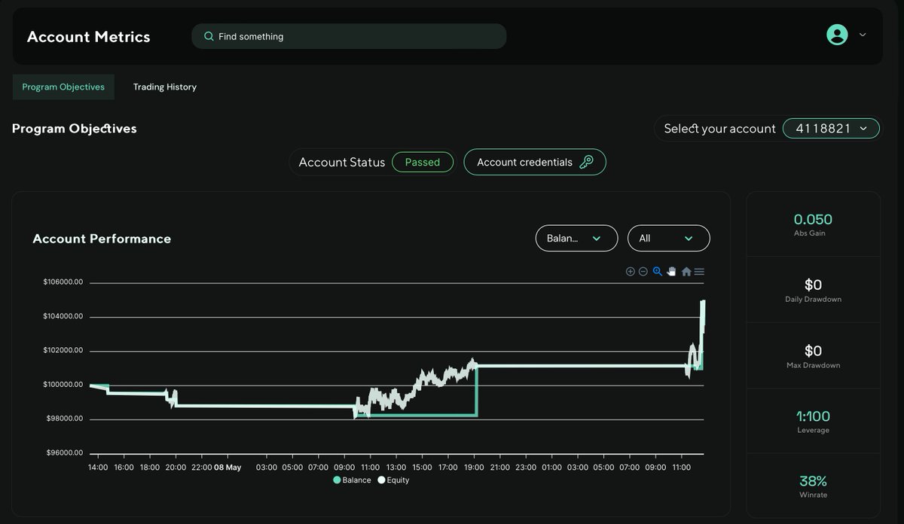904x524 pixels.
Task: Click the $102000.00 axis label
Action: click(x=63, y=350)
